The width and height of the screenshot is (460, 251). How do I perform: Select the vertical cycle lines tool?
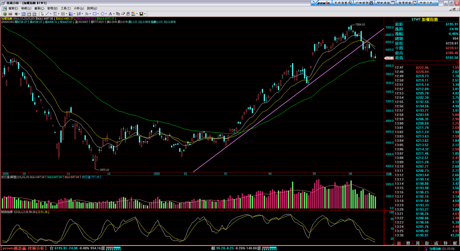(63, 14)
